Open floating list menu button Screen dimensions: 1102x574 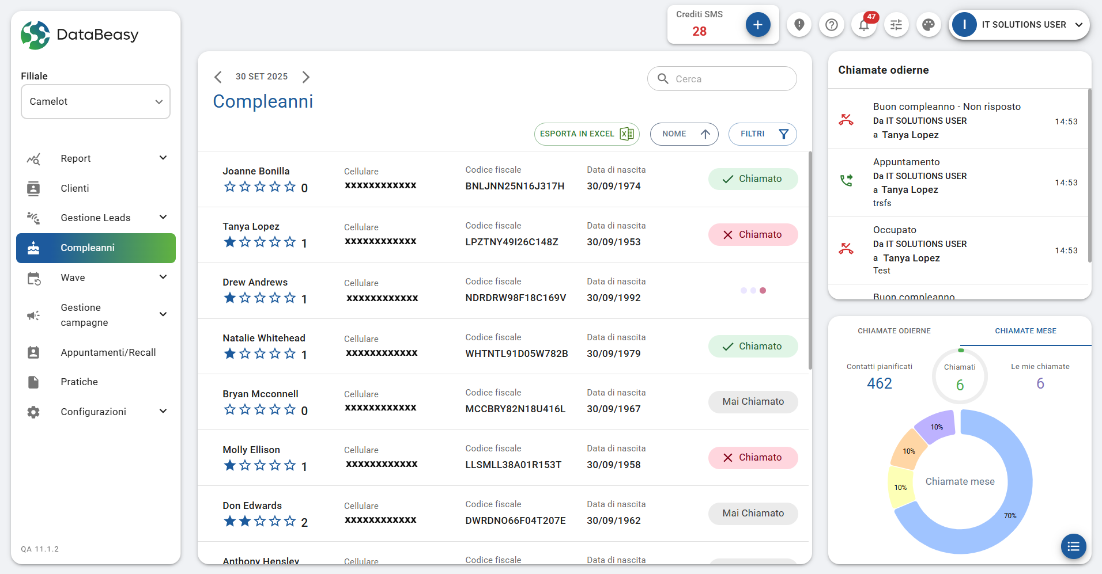click(1073, 546)
